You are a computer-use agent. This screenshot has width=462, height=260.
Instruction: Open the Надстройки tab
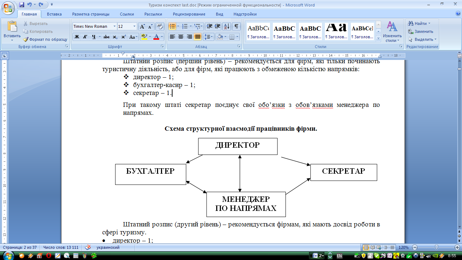click(x=245, y=14)
